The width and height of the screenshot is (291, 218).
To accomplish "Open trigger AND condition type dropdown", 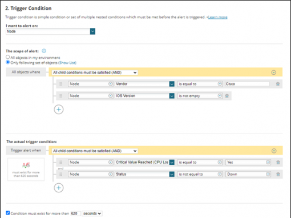I will [95, 151].
